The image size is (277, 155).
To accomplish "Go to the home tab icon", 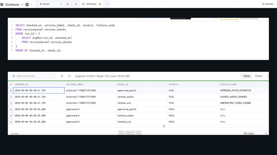I will pos(76,4).
